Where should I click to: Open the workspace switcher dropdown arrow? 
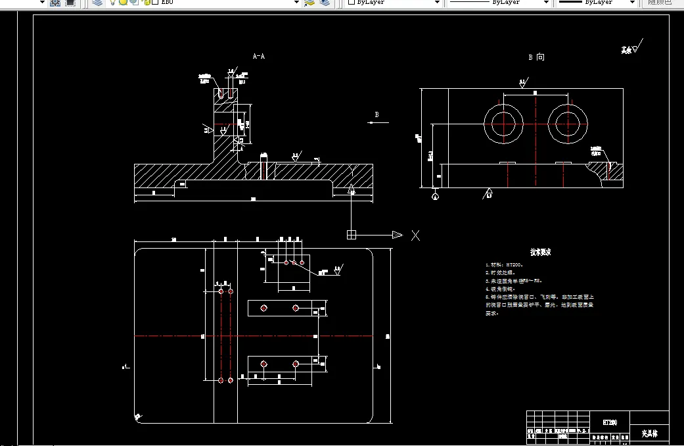click(42, 2)
